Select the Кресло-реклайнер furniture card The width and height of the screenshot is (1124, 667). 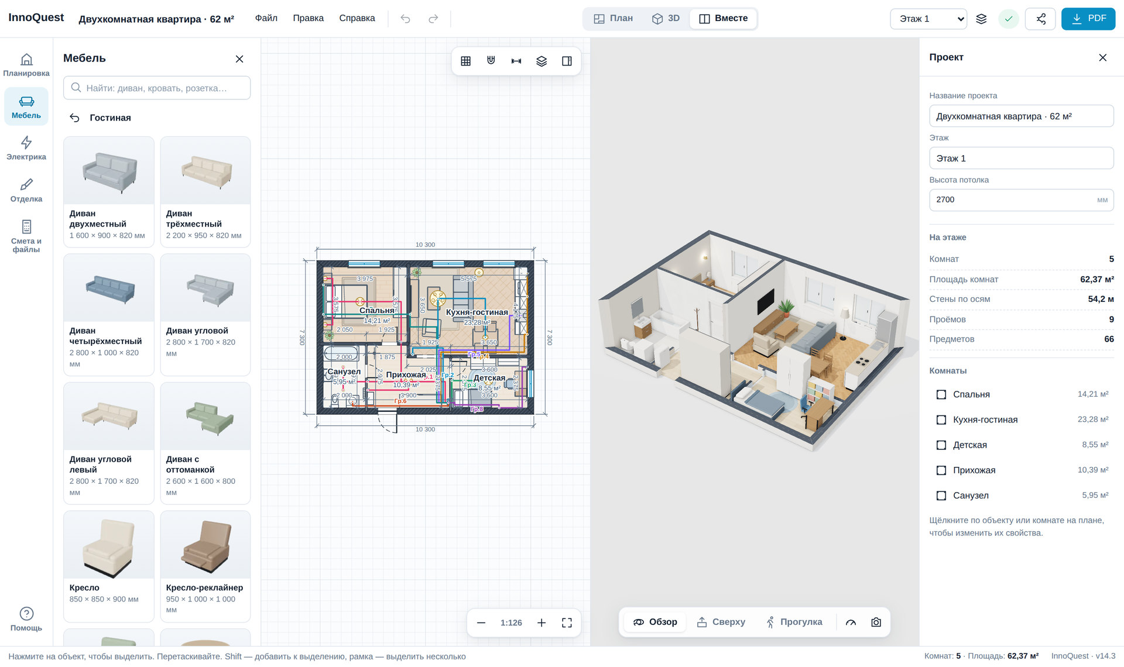click(205, 566)
